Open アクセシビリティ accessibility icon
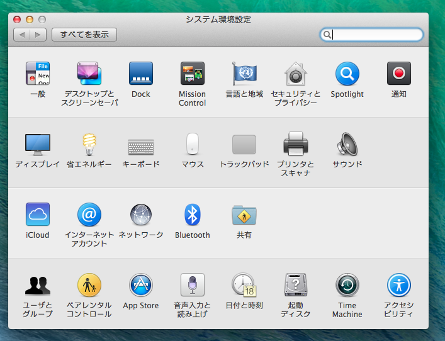This screenshot has height=341, width=445. (x=399, y=285)
